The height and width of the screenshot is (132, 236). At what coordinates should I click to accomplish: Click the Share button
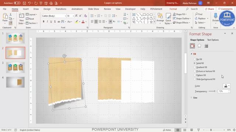(x=209, y=9)
